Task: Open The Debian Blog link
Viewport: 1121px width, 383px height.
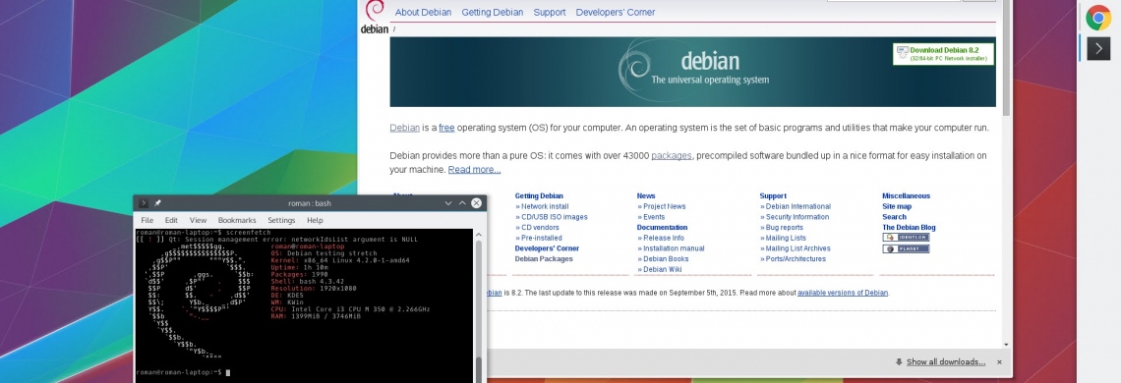Action: [909, 227]
